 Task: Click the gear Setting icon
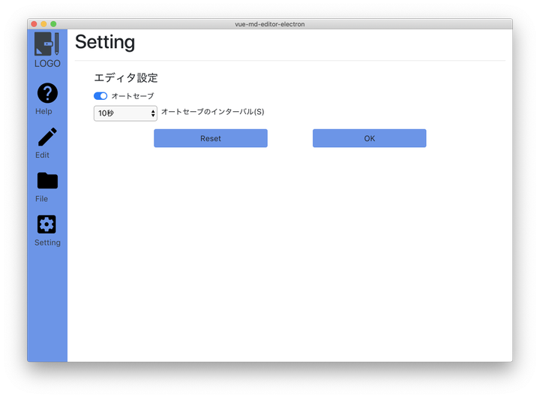46,225
